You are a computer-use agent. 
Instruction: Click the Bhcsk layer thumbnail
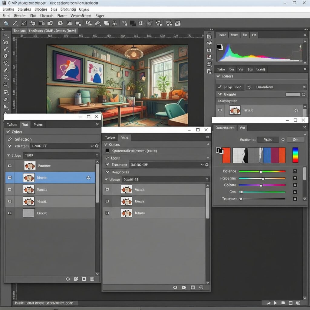(127, 201)
